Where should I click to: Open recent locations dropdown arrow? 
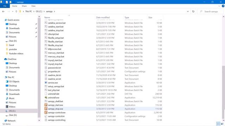click(x=13, y=12)
